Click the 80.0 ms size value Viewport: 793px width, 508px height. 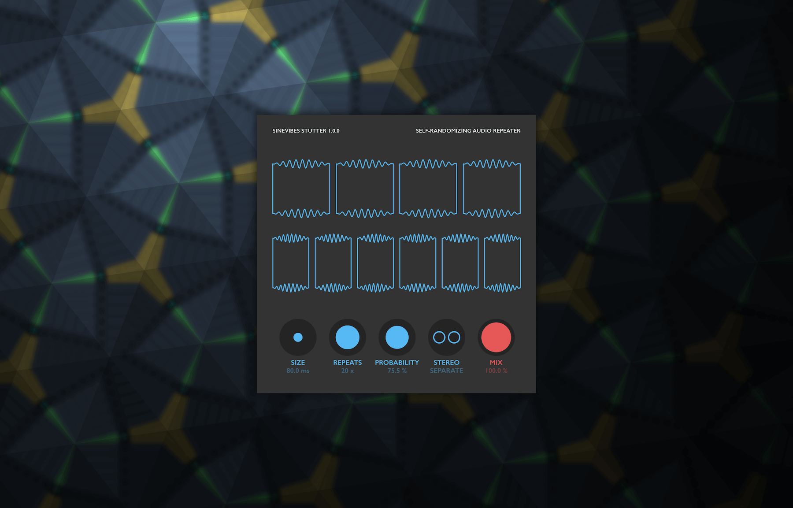point(298,371)
